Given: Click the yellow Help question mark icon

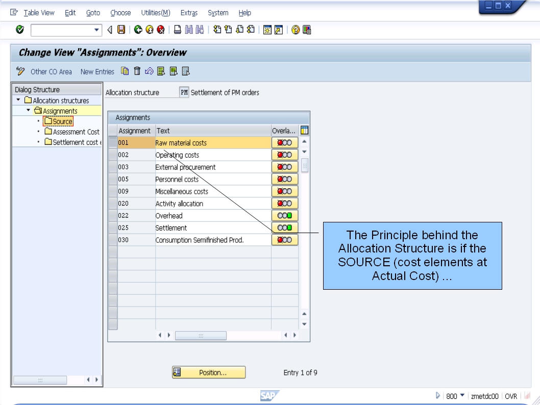Looking at the screenshot, I should [x=296, y=30].
